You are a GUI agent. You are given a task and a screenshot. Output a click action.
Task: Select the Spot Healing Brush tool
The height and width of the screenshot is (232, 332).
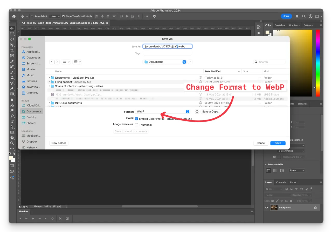tap(12, 67)
